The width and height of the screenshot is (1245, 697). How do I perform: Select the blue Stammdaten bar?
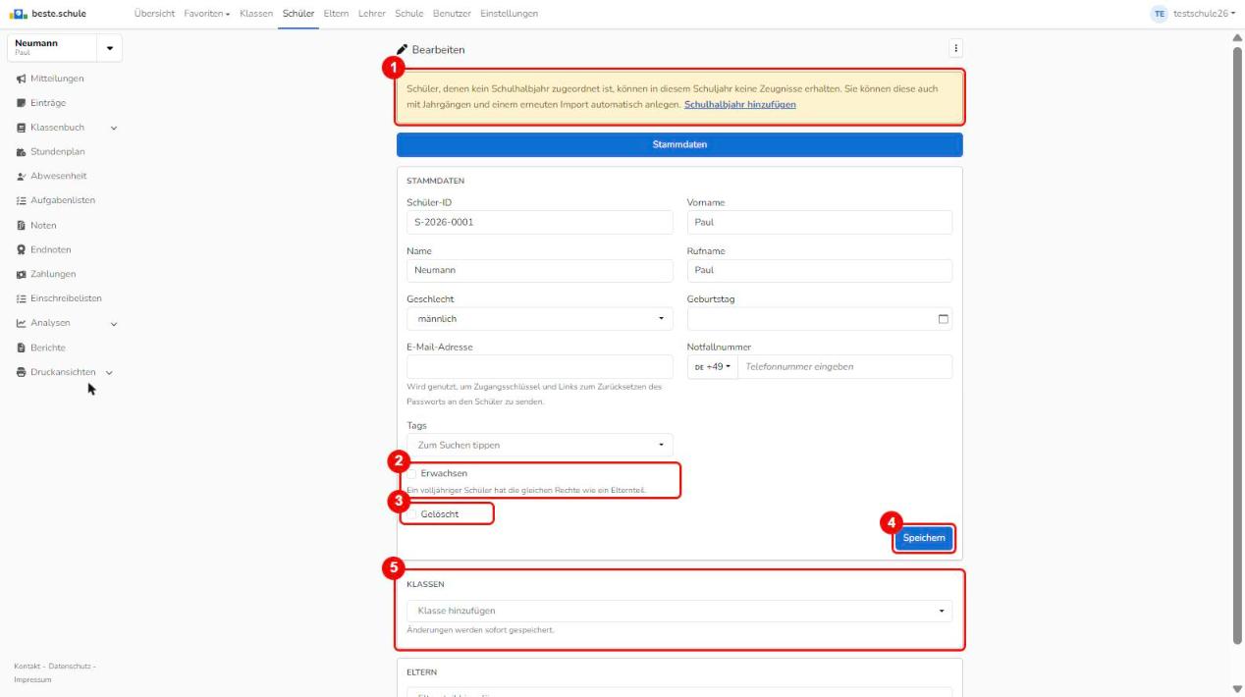coord(679,145)
